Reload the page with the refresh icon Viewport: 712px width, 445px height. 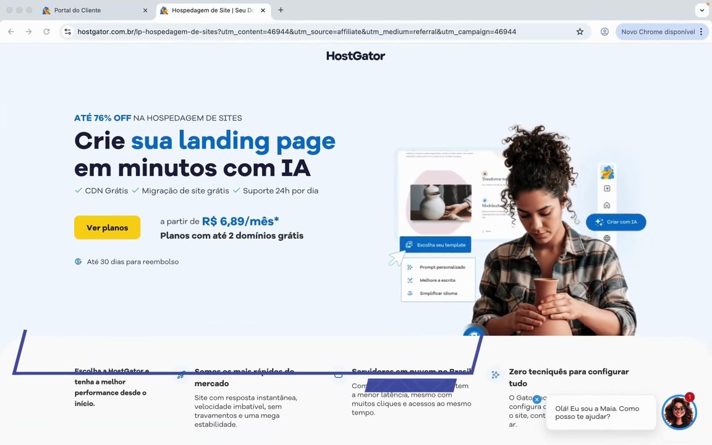[x=46, y=32]
